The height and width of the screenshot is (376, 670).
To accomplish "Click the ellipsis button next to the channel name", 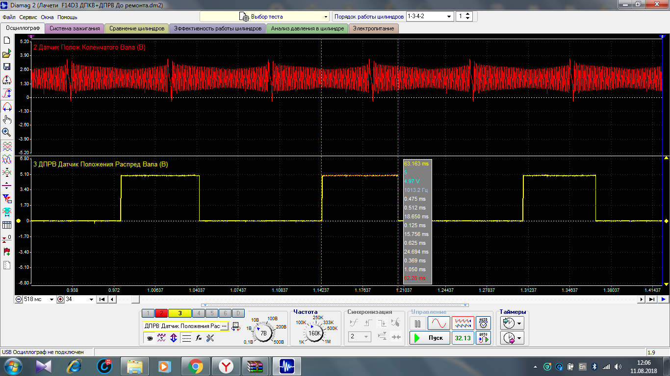I will 224,326.
